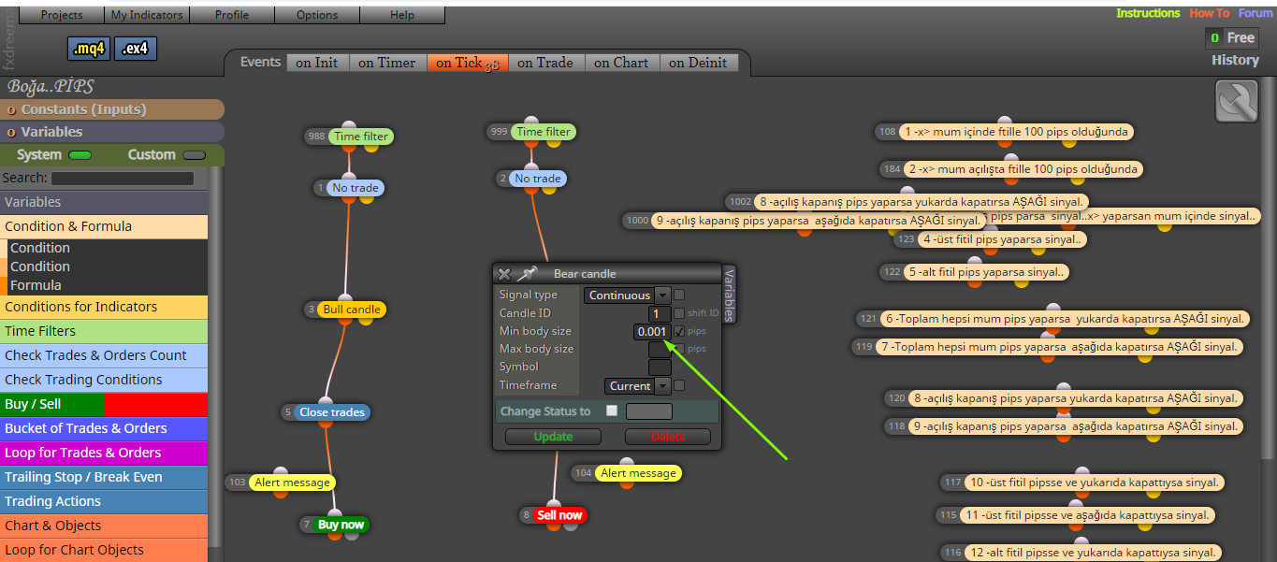
Task: Select the Buy now block
Action: pyautogui.click(x=341, y=525)
